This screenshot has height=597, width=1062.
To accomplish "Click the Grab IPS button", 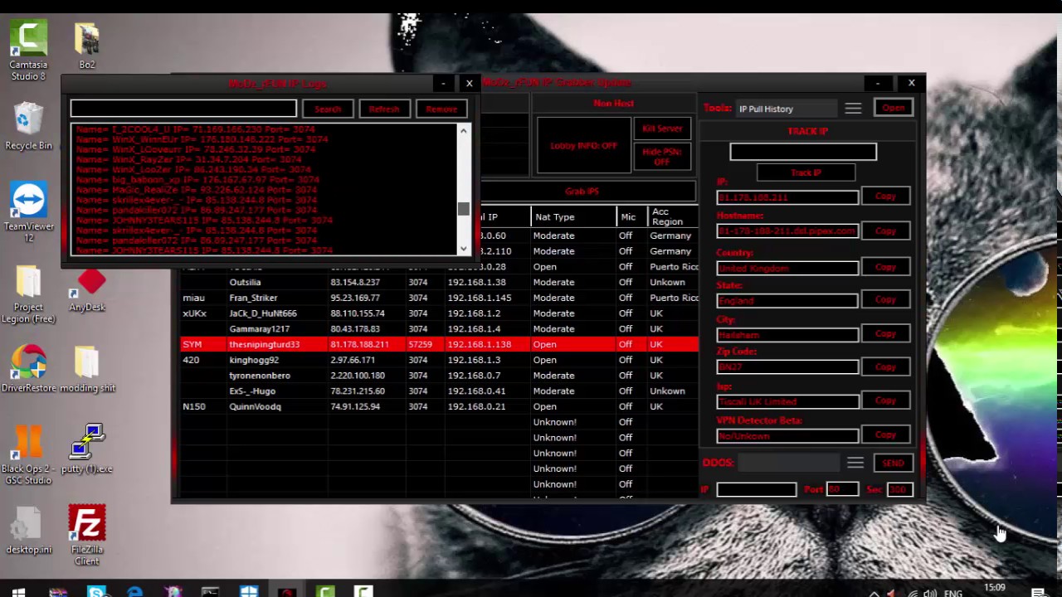I will 582,192.
